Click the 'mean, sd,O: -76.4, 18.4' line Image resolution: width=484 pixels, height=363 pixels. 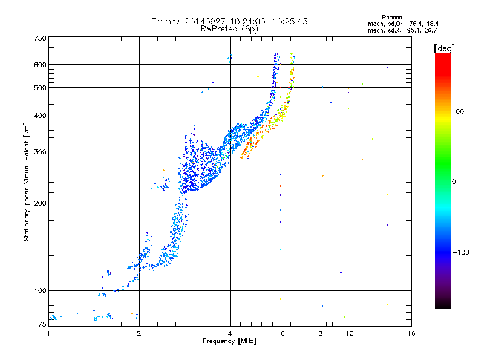pos(403,24)
